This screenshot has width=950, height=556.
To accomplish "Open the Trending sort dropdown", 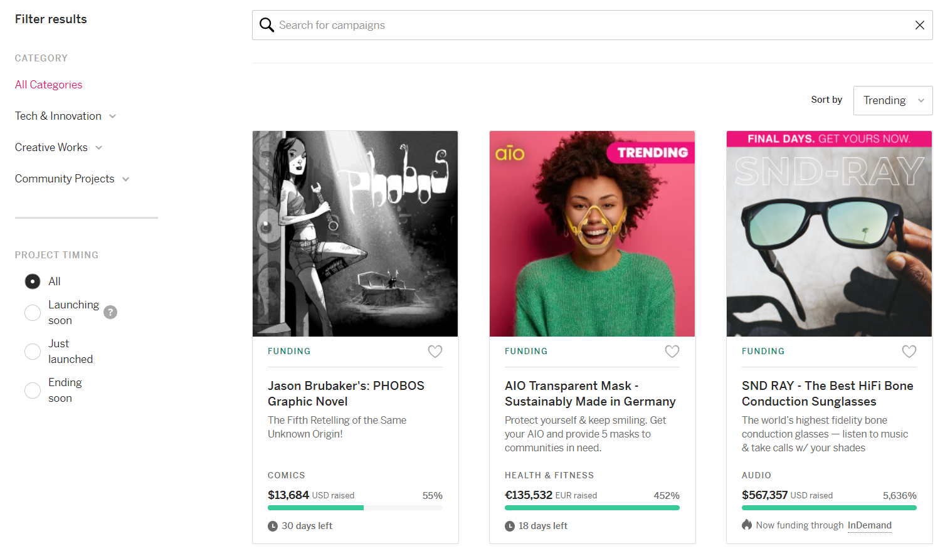I will (893, 100).
